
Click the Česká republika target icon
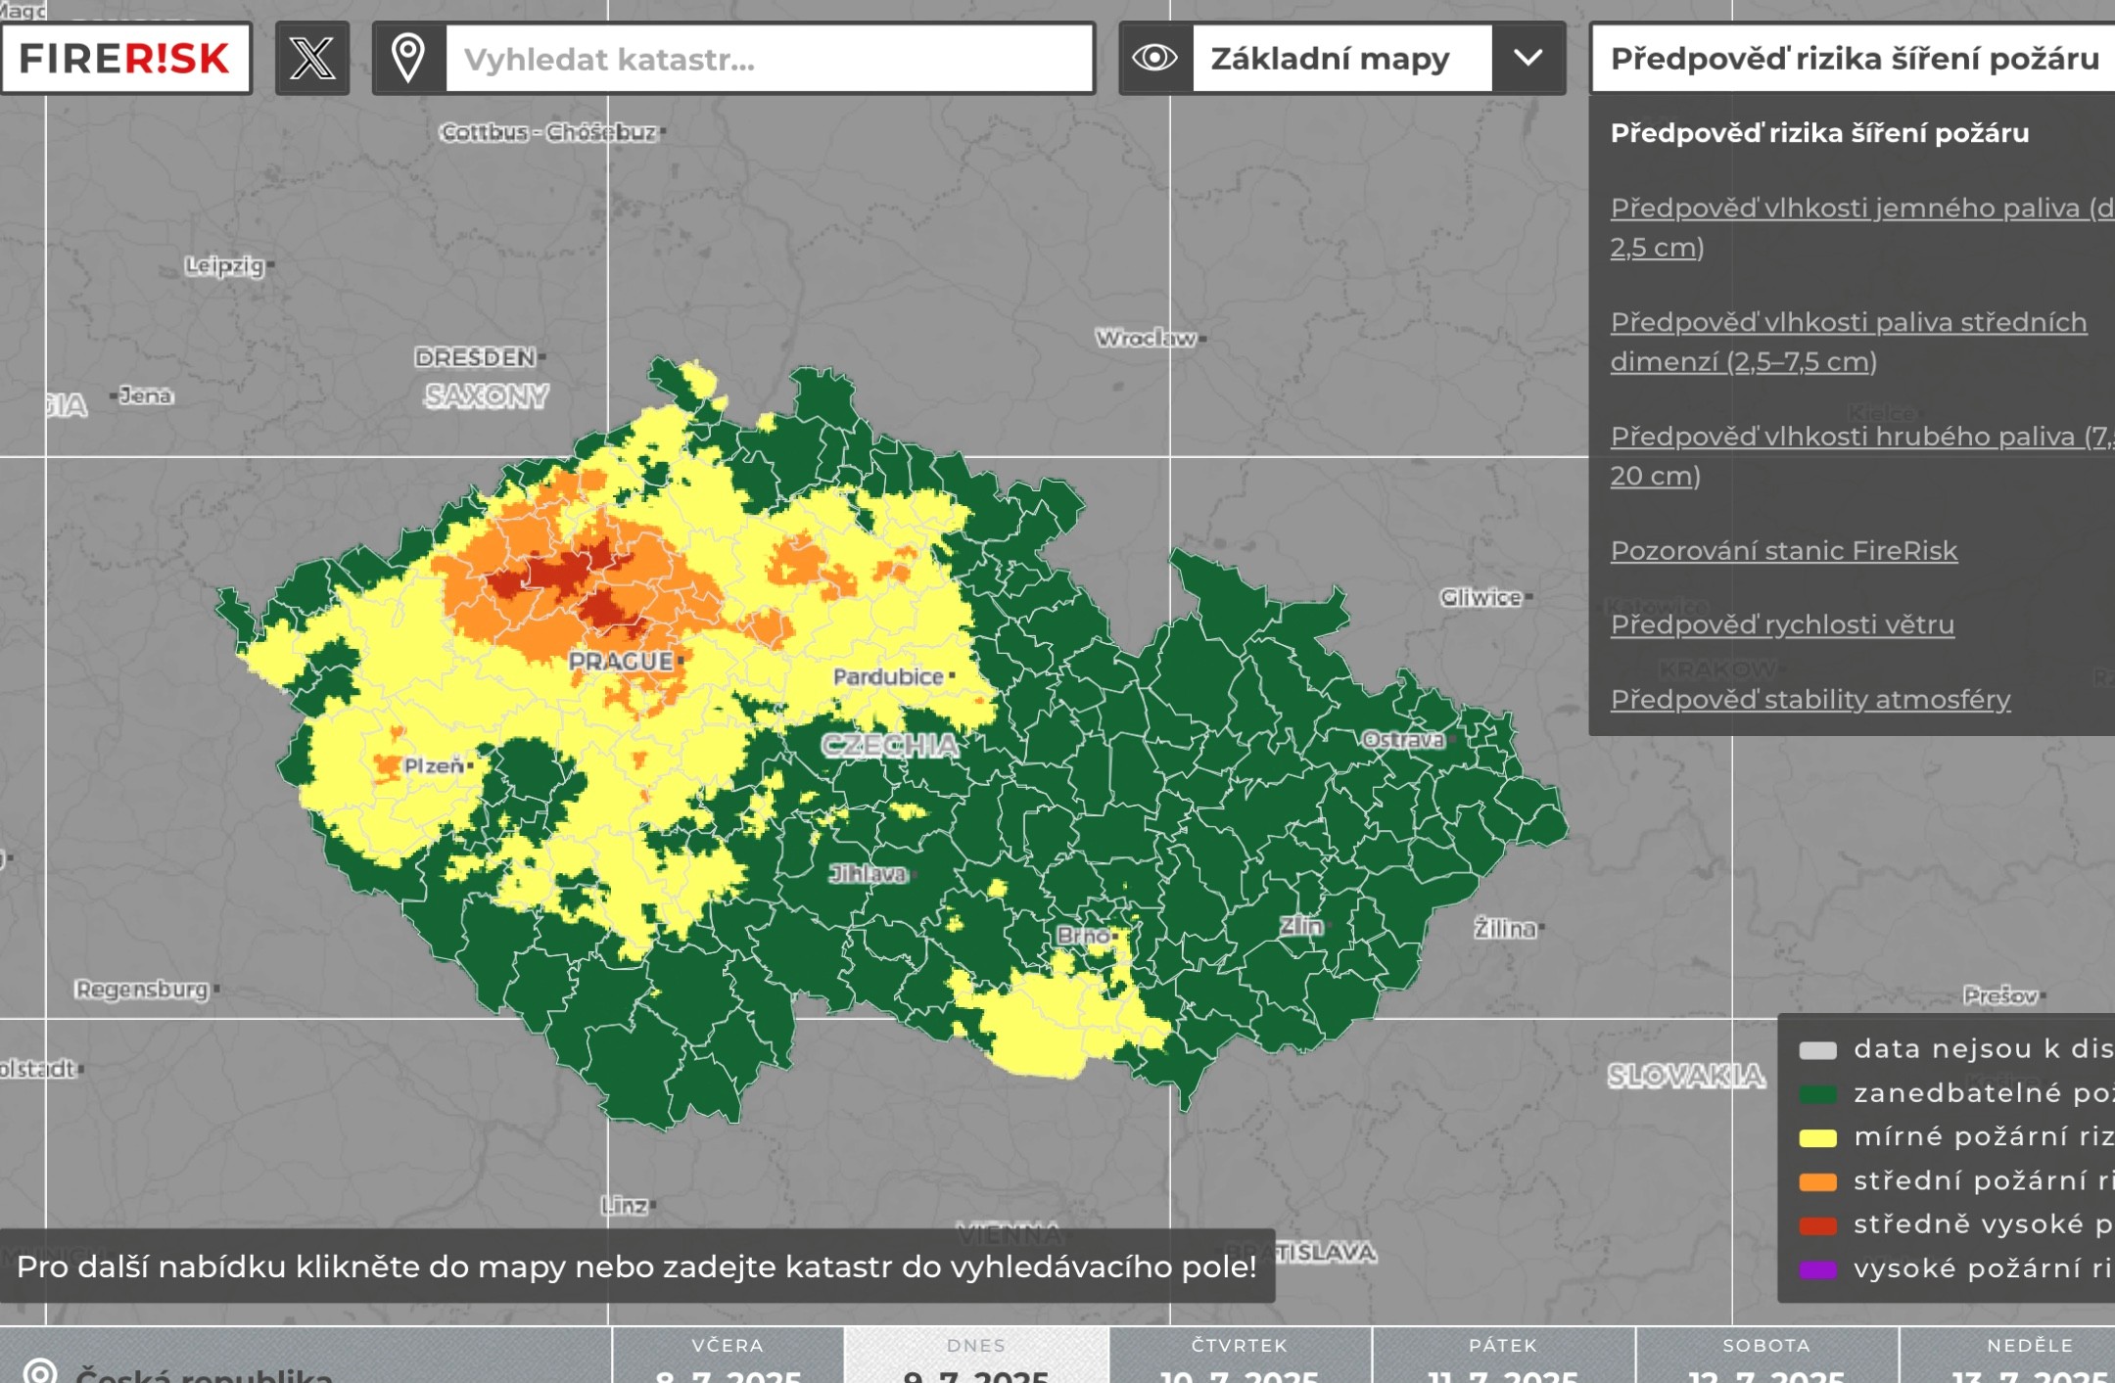(x=40, y=1370)
